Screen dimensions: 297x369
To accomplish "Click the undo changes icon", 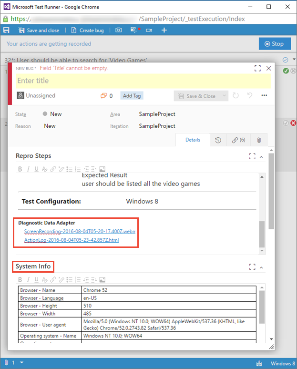I will pyautogui.click(x=250, y=95).
